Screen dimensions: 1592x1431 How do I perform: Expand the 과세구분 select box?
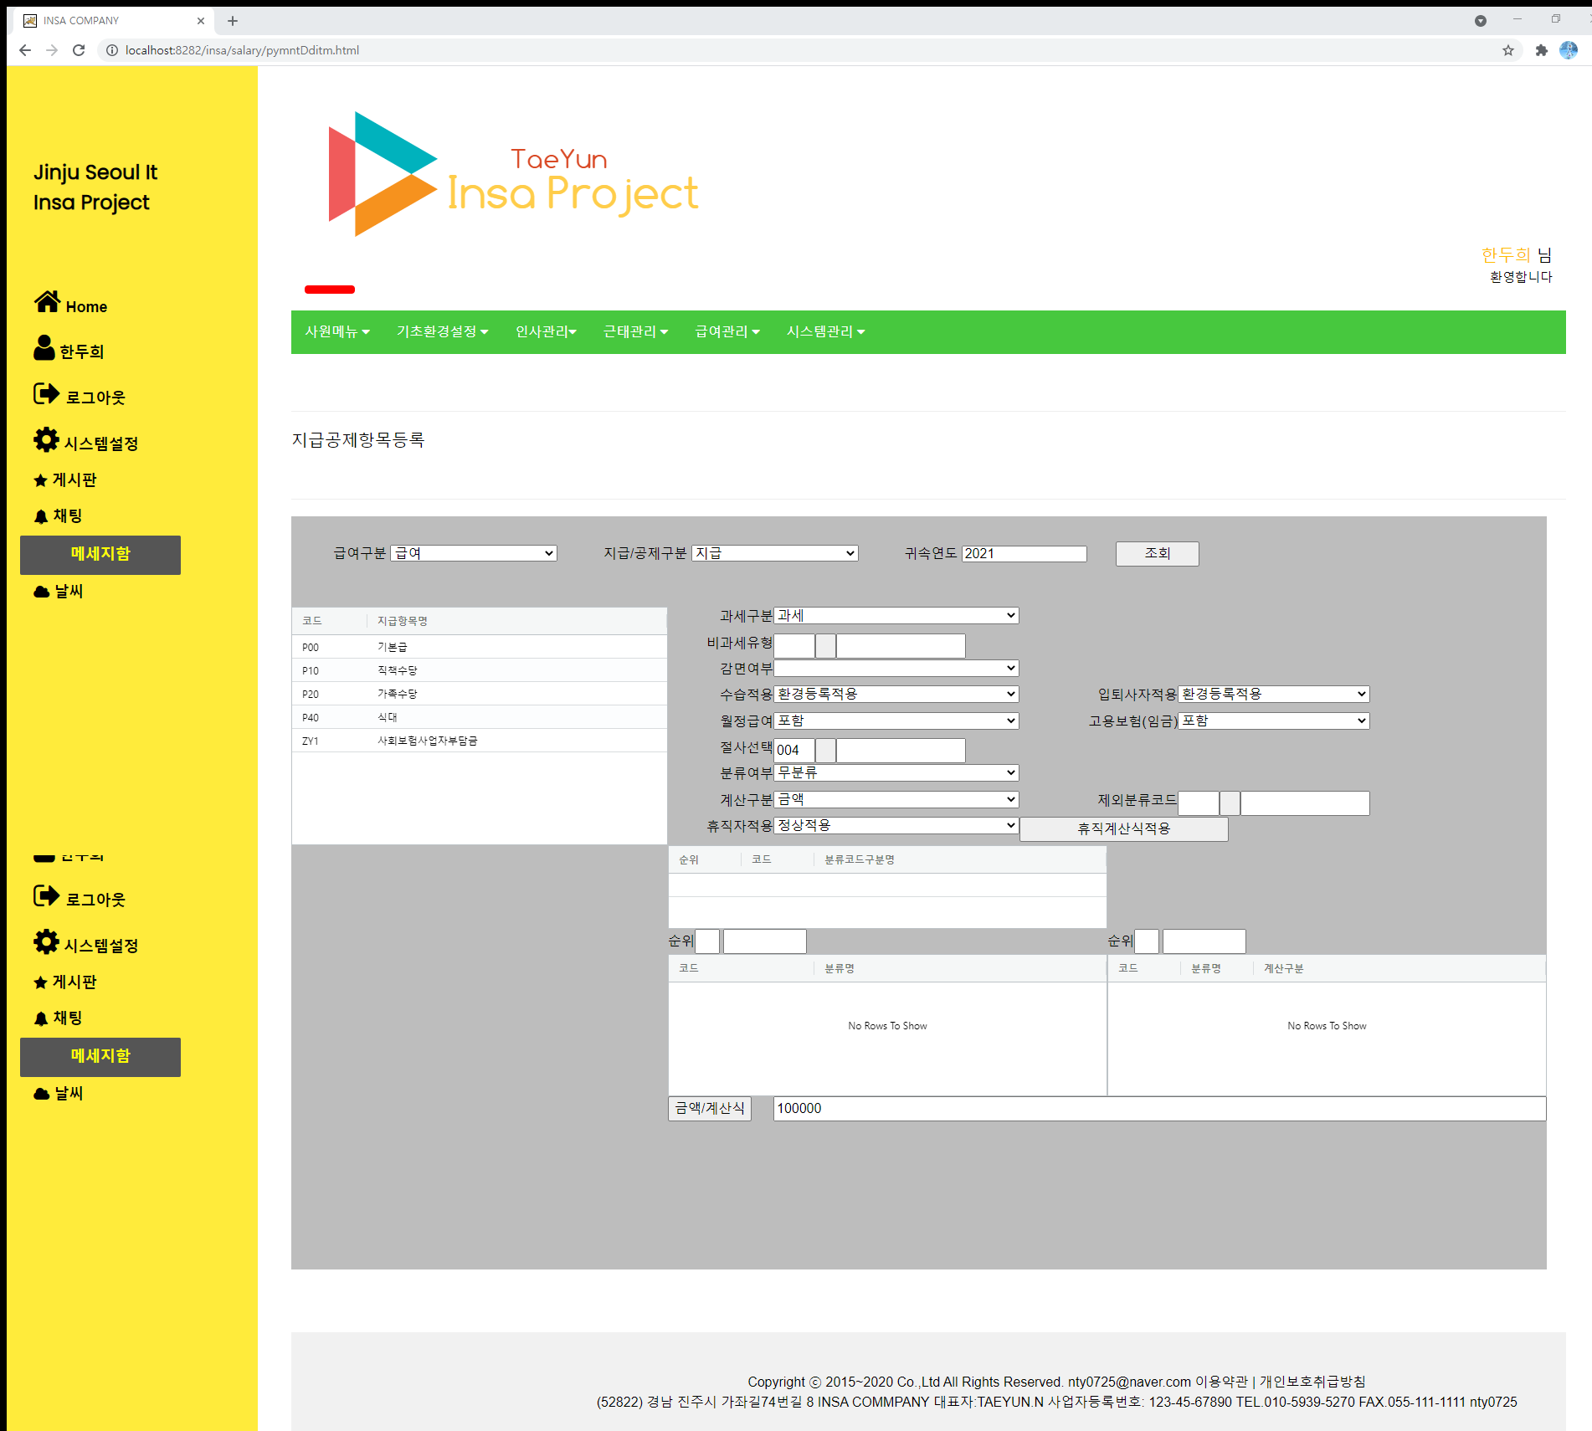tap(896, 615)
